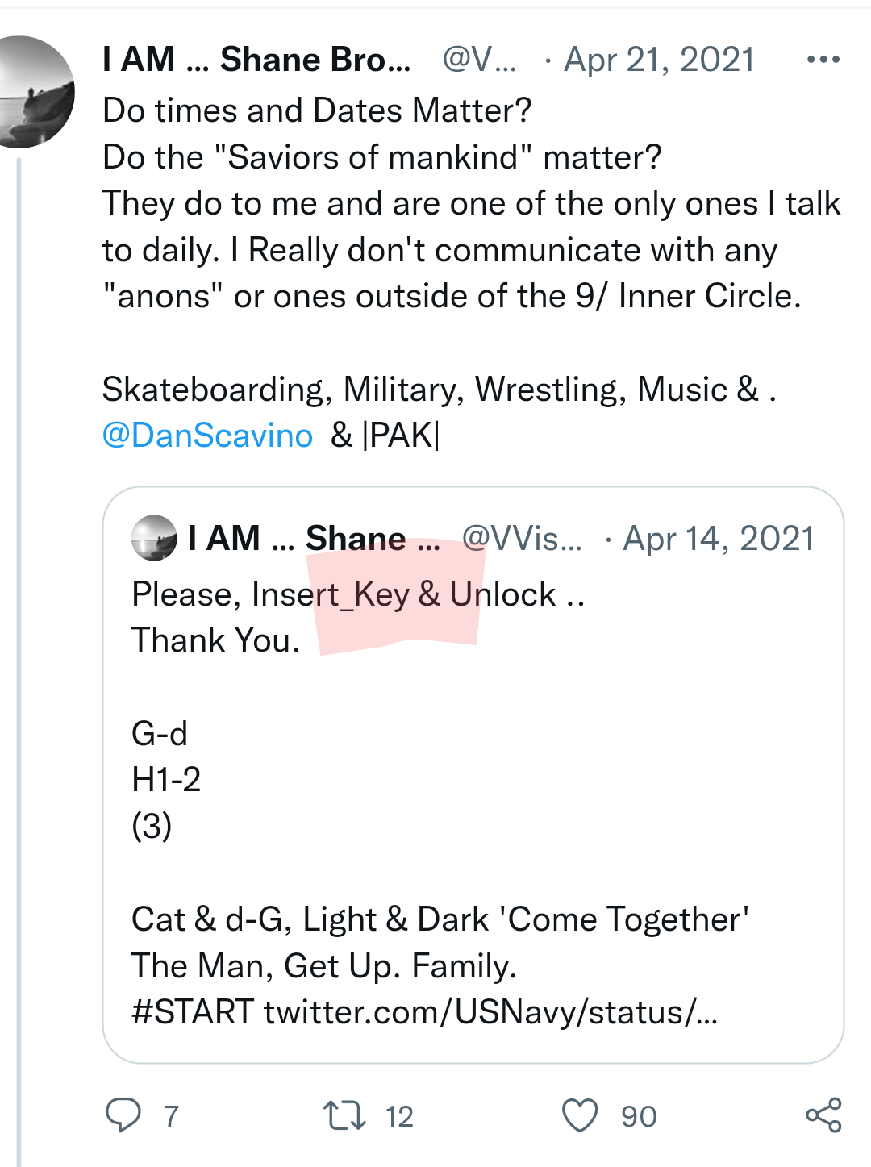The height and width of the screenshot is (1167, 871).
Task: Click the reply speech bubble icon
Action: point(123,1115)
